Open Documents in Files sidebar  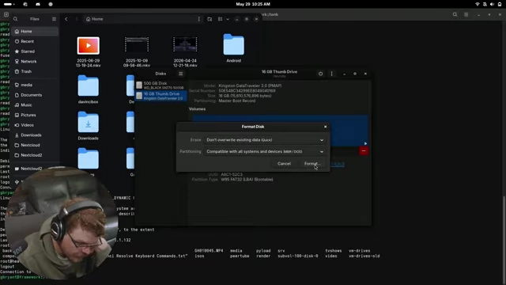coord(35,95)
